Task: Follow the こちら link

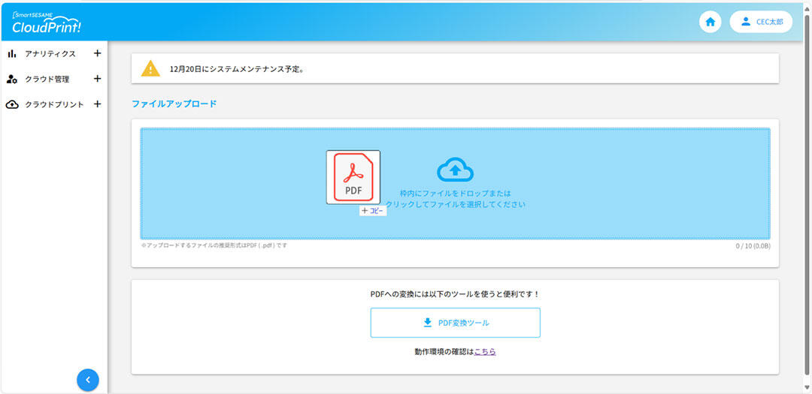Action: pos(485,351)
